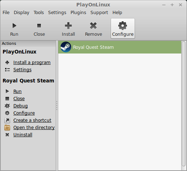Maximize the PlayOnLinux window
The width and height of the screenshot is (187, 171).
coord(172,5)
